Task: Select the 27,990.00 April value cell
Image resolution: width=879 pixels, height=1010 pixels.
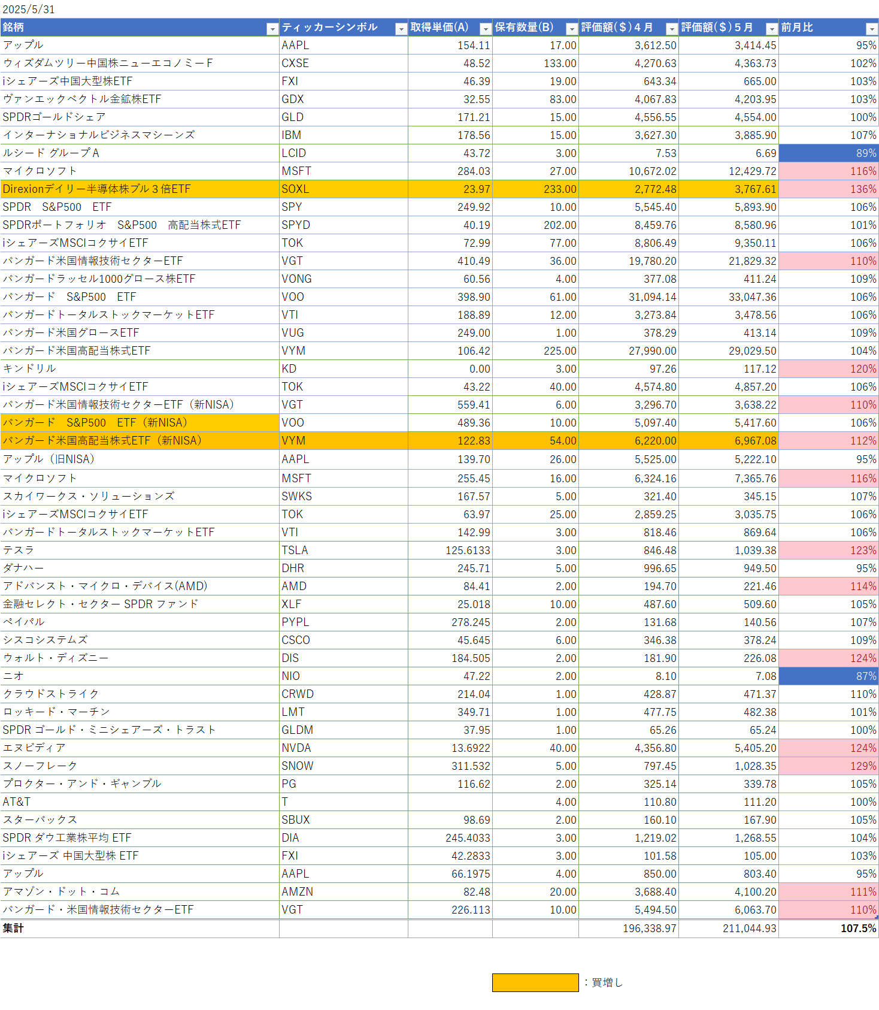Action: pyautogui.click(x=629, y=350)
